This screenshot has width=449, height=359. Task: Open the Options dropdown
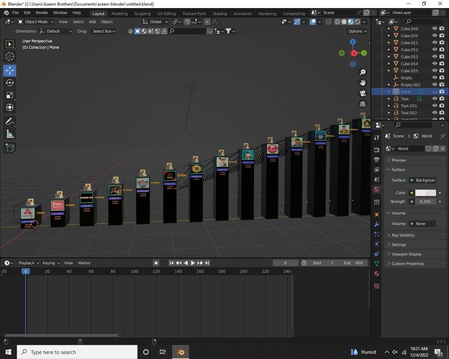pyautogui.click(x=357, y=31)
